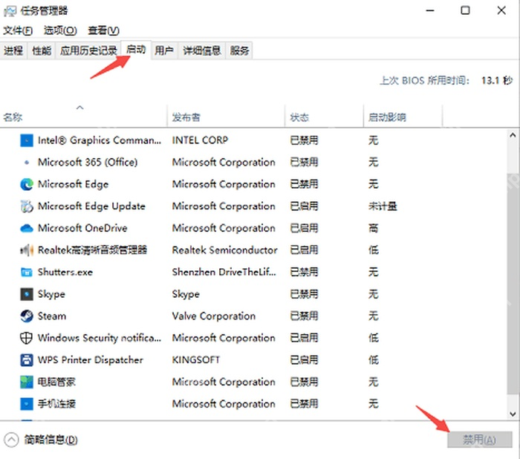This screenshot has width=520, height=459.
Task: Switch to the 性能 tab
Action: (x=42, y=51)
